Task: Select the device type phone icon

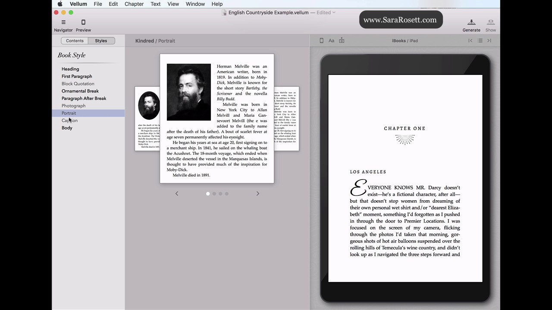Action: click(x=321, y=40)
